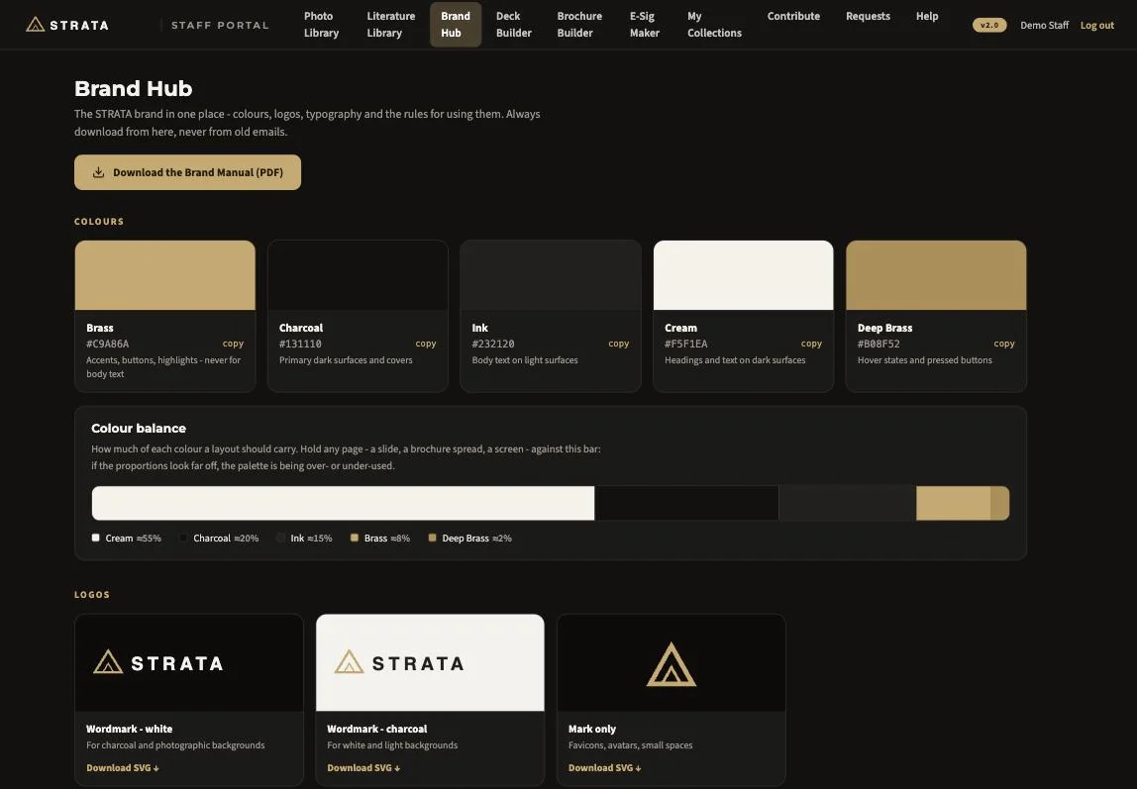Click the Charcoal segment of balance bar
Image resolution: width=1137 pixels, height=789 pixels.
click(686, 503)
